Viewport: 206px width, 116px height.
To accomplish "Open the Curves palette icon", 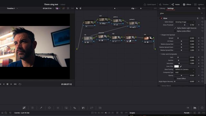I will pos(24,108).
